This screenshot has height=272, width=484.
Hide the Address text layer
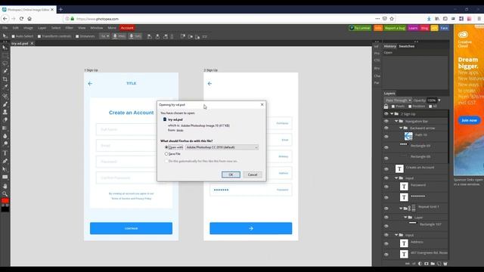(x=386, y=243)
